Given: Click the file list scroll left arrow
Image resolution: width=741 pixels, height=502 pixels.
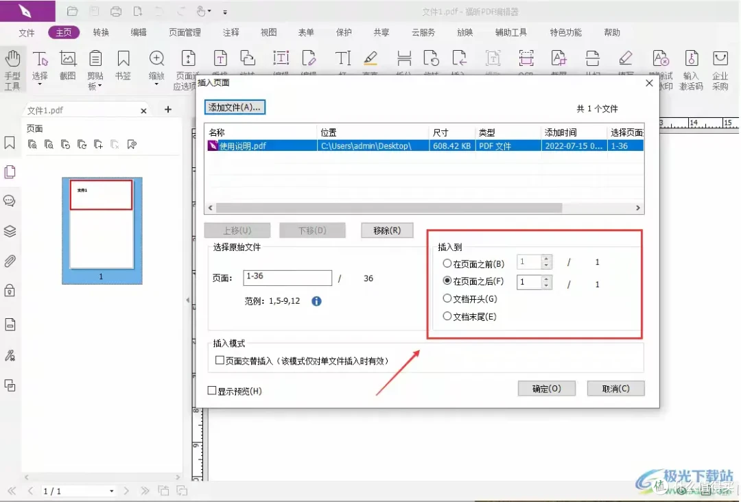Looking at the screenshot, I should point(211,208).
